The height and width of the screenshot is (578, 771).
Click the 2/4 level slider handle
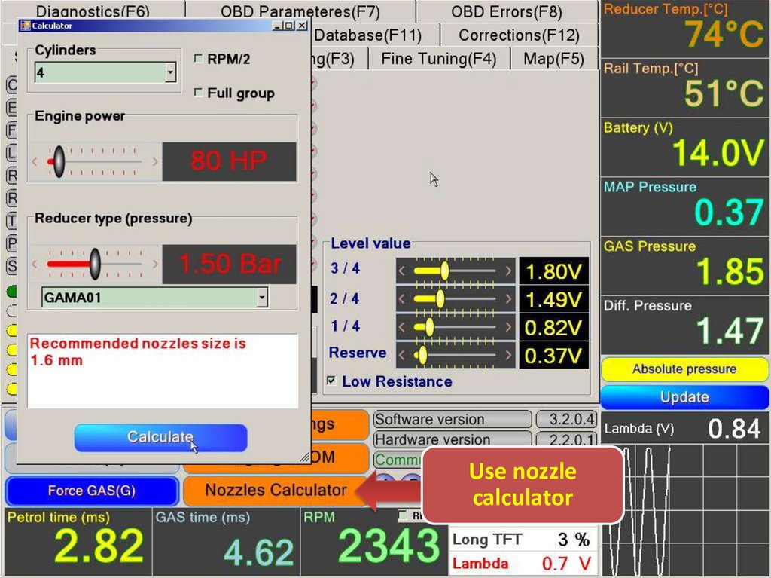pyautogui.click(x=440, y=298)
